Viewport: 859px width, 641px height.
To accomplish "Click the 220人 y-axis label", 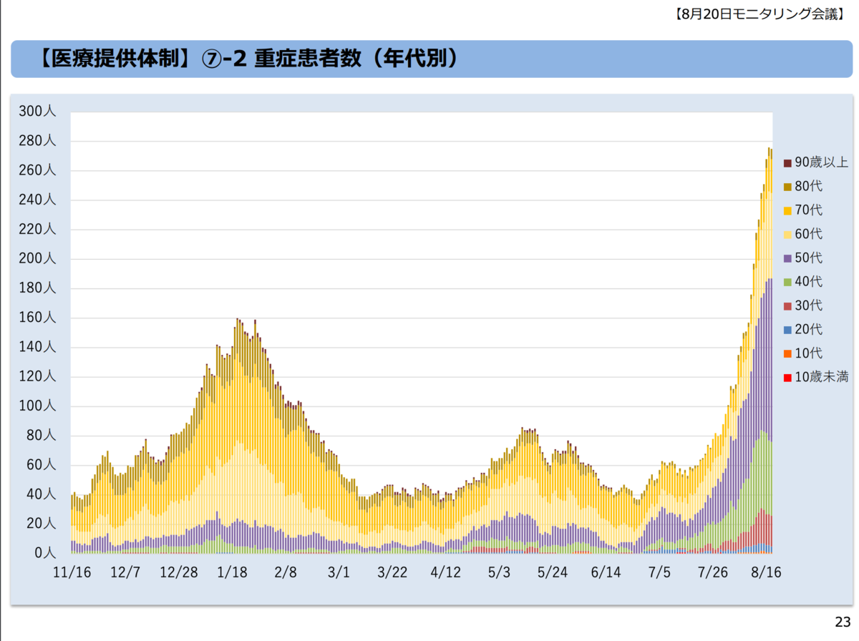I will 37,229.
